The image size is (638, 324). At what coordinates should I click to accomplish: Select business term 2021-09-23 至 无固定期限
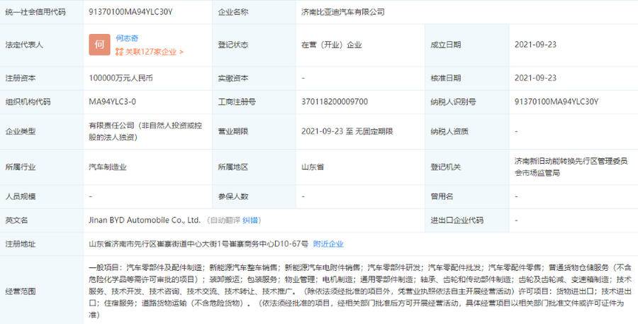[347, 131]
